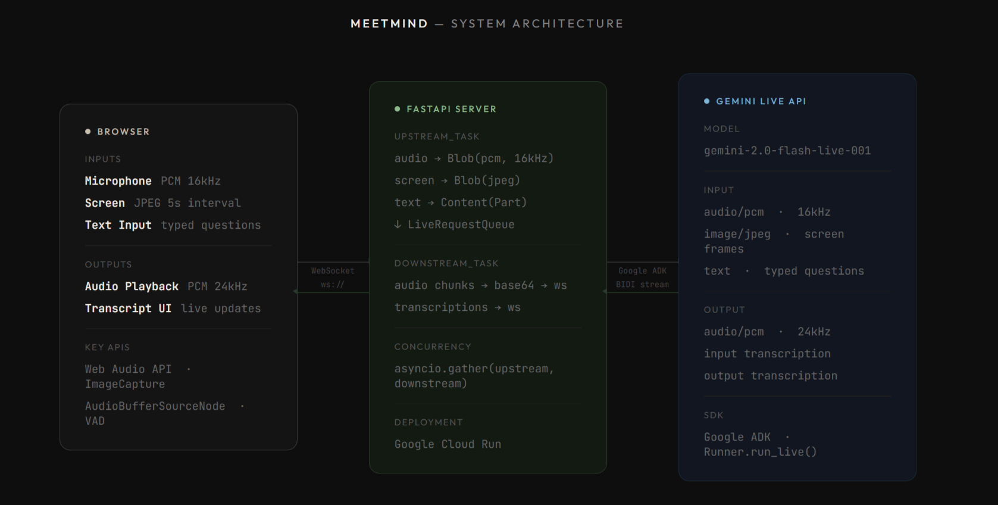998x505 pixels.
Task: Click the Audio Playback PCM 24kHz row
Action: (166, 286)
